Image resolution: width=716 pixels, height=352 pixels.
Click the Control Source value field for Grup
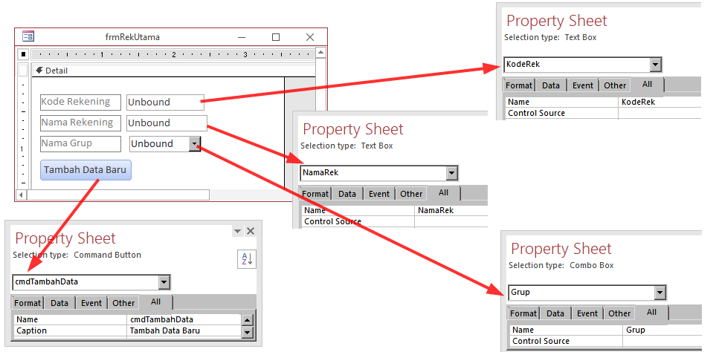pos(662,341)
